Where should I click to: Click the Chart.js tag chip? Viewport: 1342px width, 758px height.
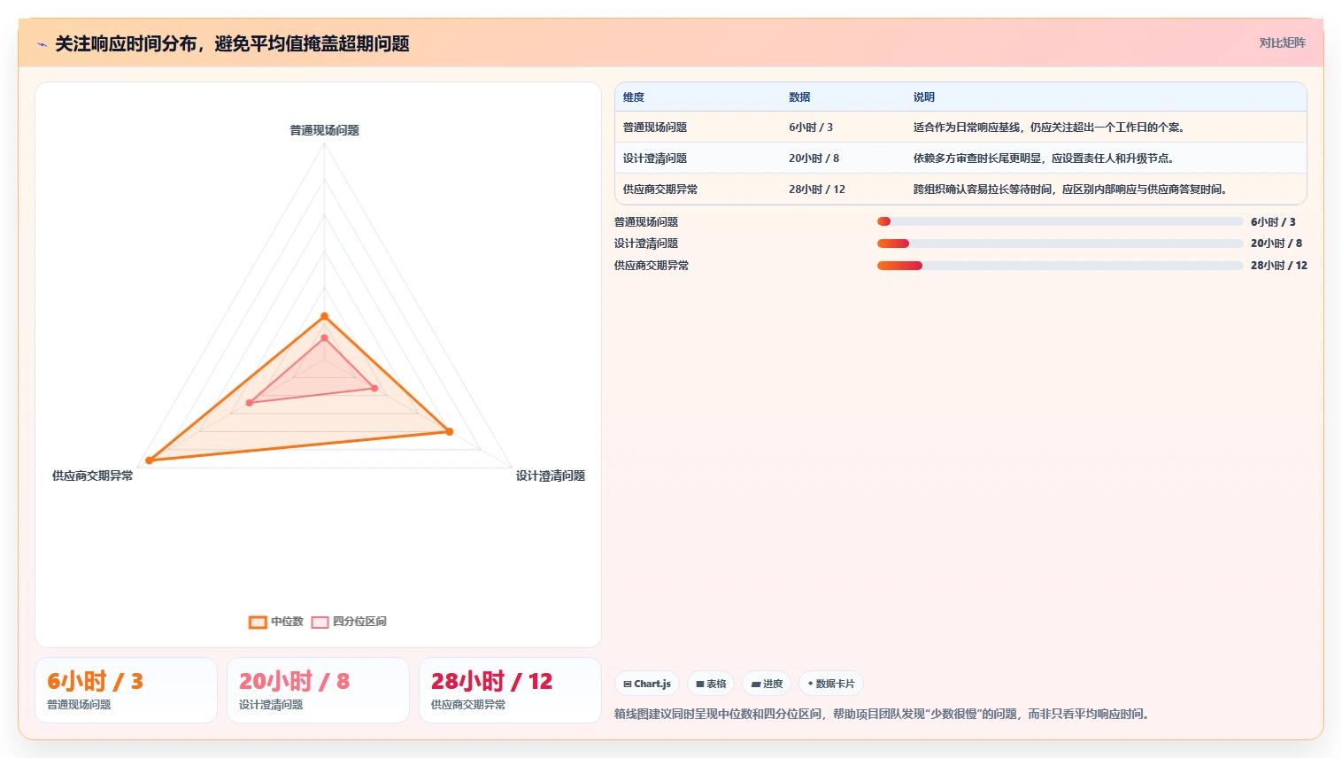point(646,684)
